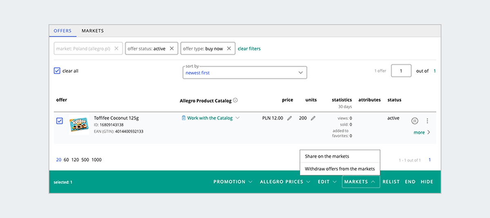Click the Allegro Product Catalog info icon
This screenshot has width=490, height=218.
coord(236,100)
